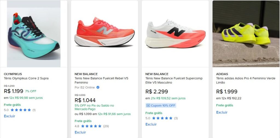This screenshot has width=280, height=138.
Task: View the adidas Adios Pro 4 photo
Action: (246, 34)
